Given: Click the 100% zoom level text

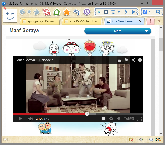Looking at the screenshot, I should click(x=158, y=140).
